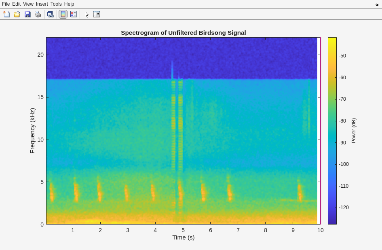Click the colorbar power scale
The width and height of the screenshot is (382, 250).
tap(332, 130)
